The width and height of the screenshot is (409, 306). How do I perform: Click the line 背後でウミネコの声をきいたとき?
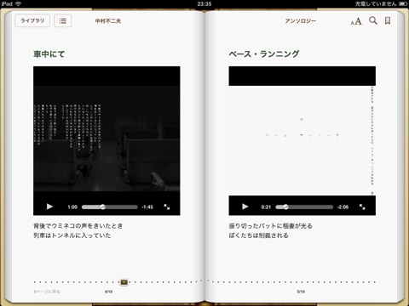78,226
